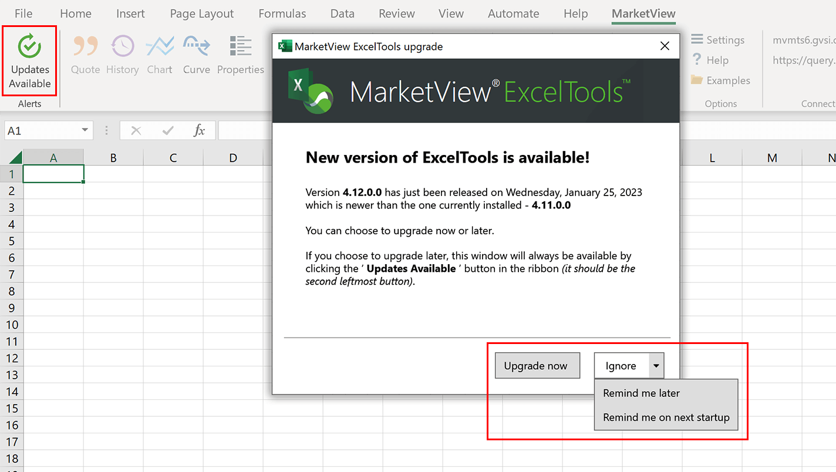Click the Updates Available ribbon button
This screenshot has width=836, height=472.
click(x=29, y=61)
